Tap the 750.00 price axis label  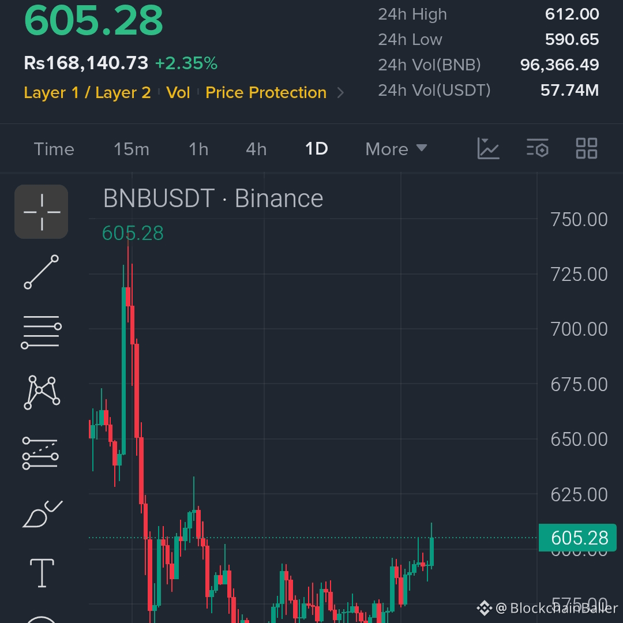(x=579, y=219)
